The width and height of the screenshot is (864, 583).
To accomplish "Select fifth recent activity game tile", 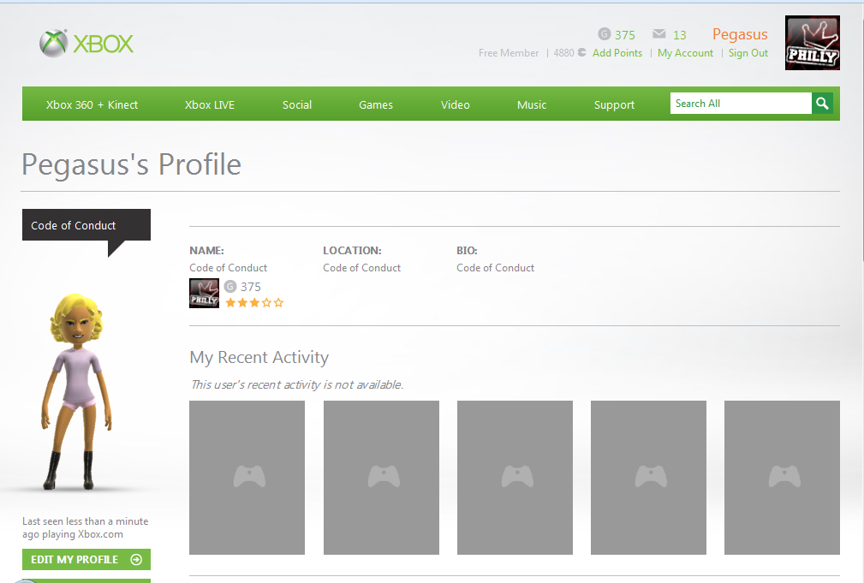I will pos(782,477).
